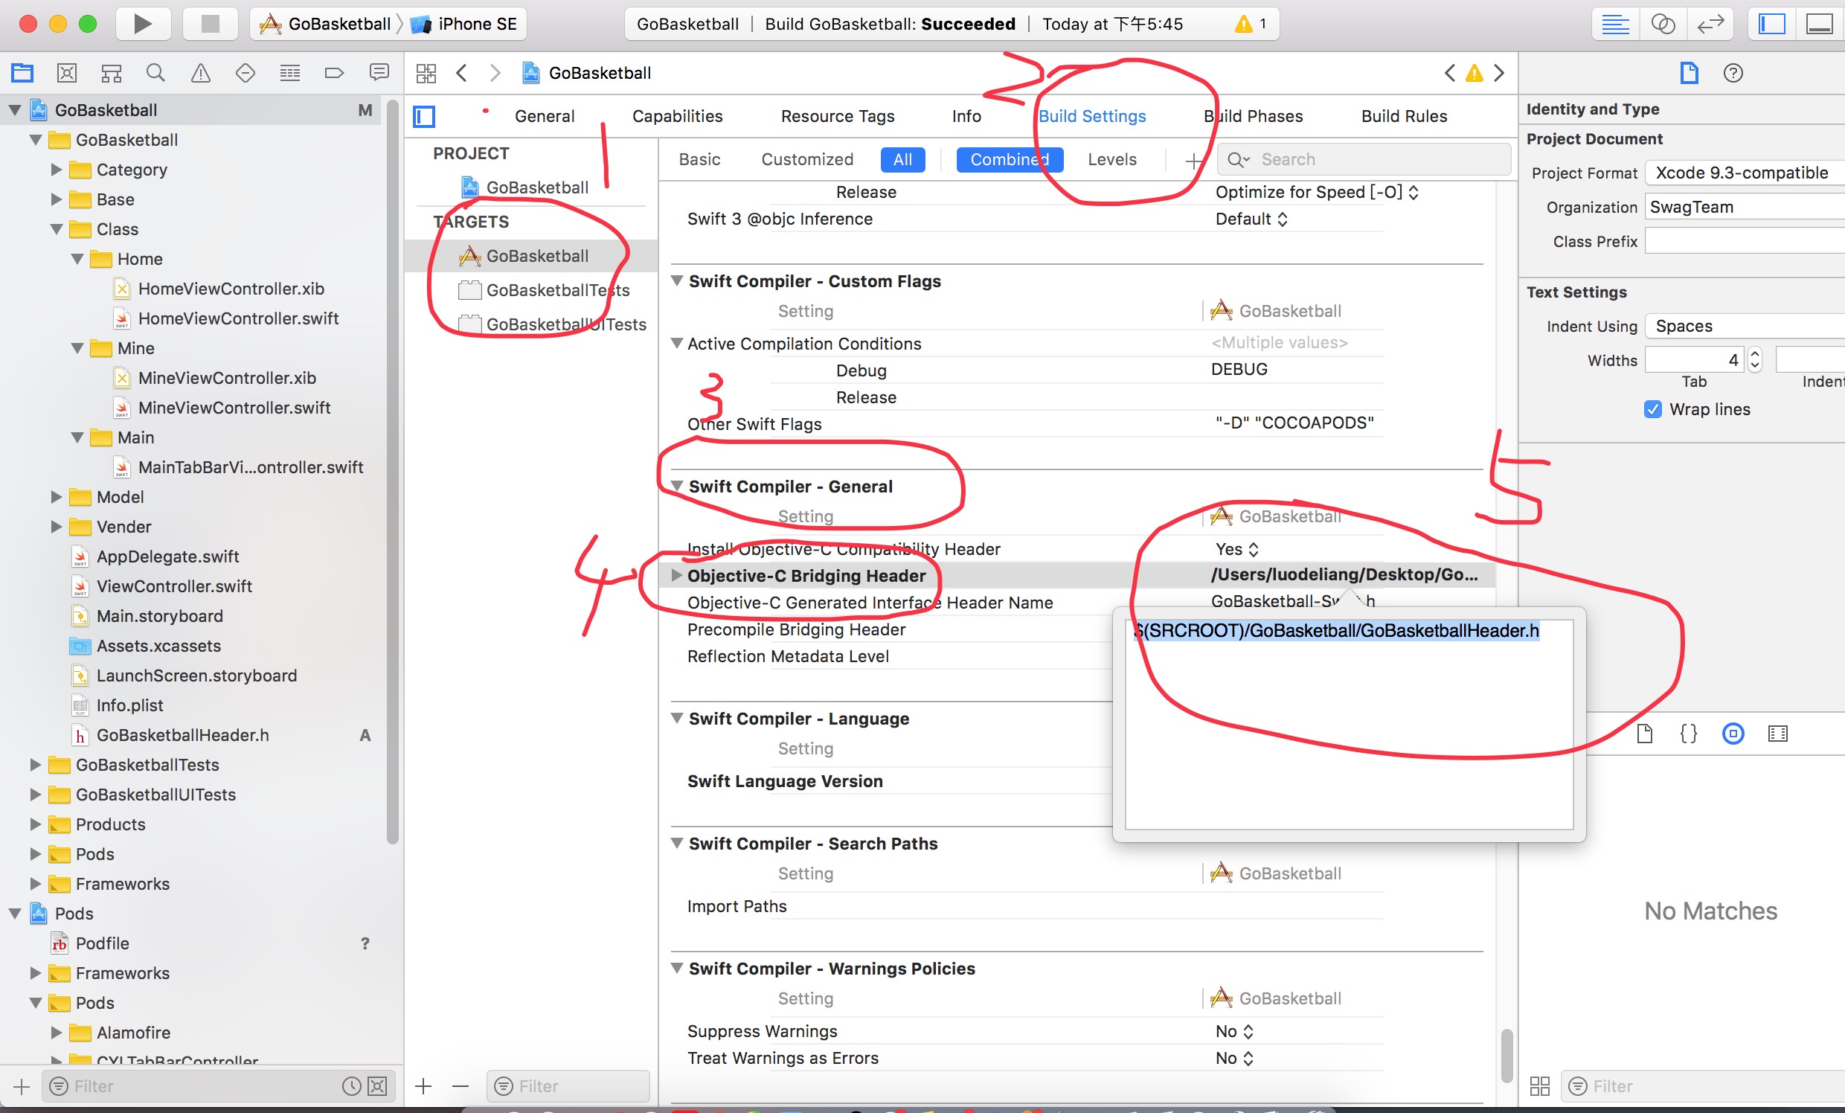Viewport: 1845px width, 1113px height.
Task: Switch to Capabilities tab
Action: coord(677,116)
